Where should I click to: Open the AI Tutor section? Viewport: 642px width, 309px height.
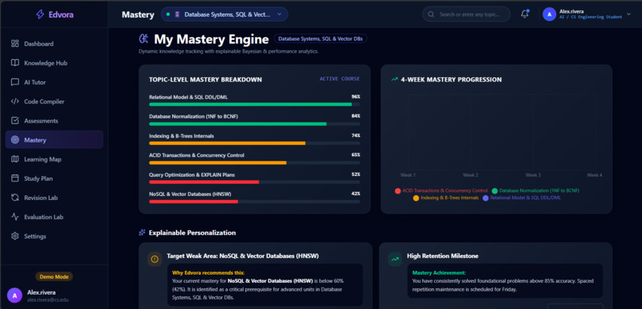point(54,82)
